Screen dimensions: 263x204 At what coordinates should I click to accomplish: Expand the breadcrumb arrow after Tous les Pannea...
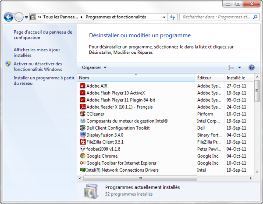click(x=82, y=17)
